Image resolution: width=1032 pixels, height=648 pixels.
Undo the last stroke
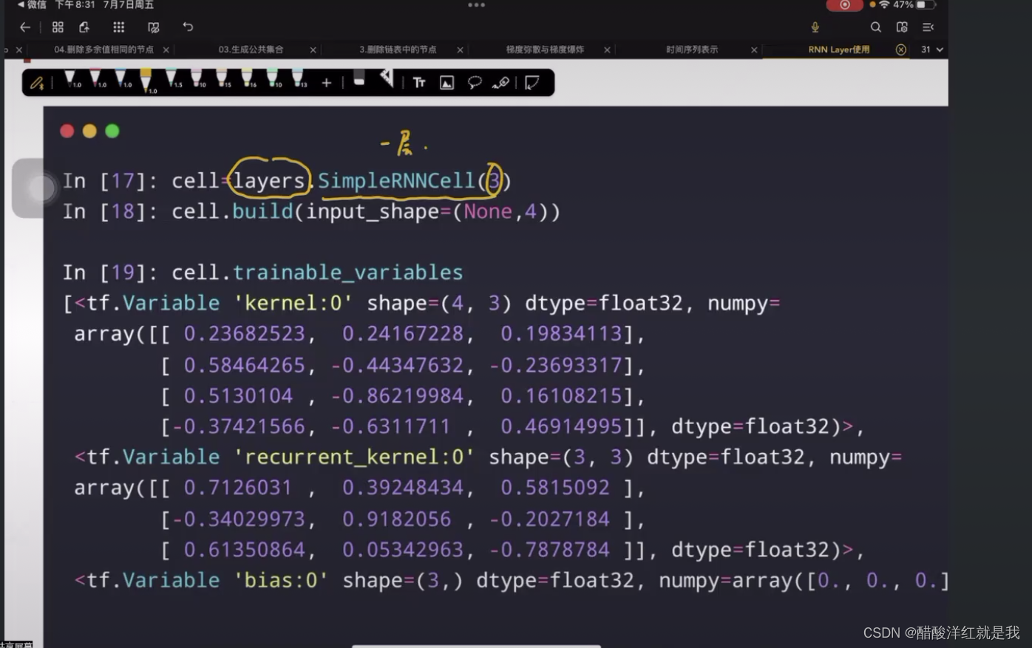(x=188, y=27)
